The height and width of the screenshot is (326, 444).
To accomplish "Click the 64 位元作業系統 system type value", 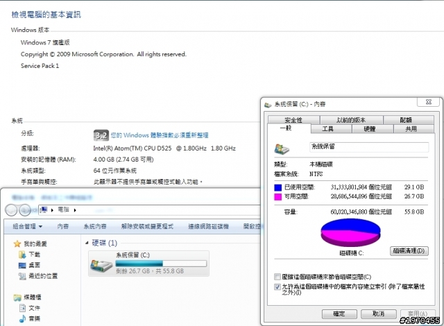I will 115,171.
